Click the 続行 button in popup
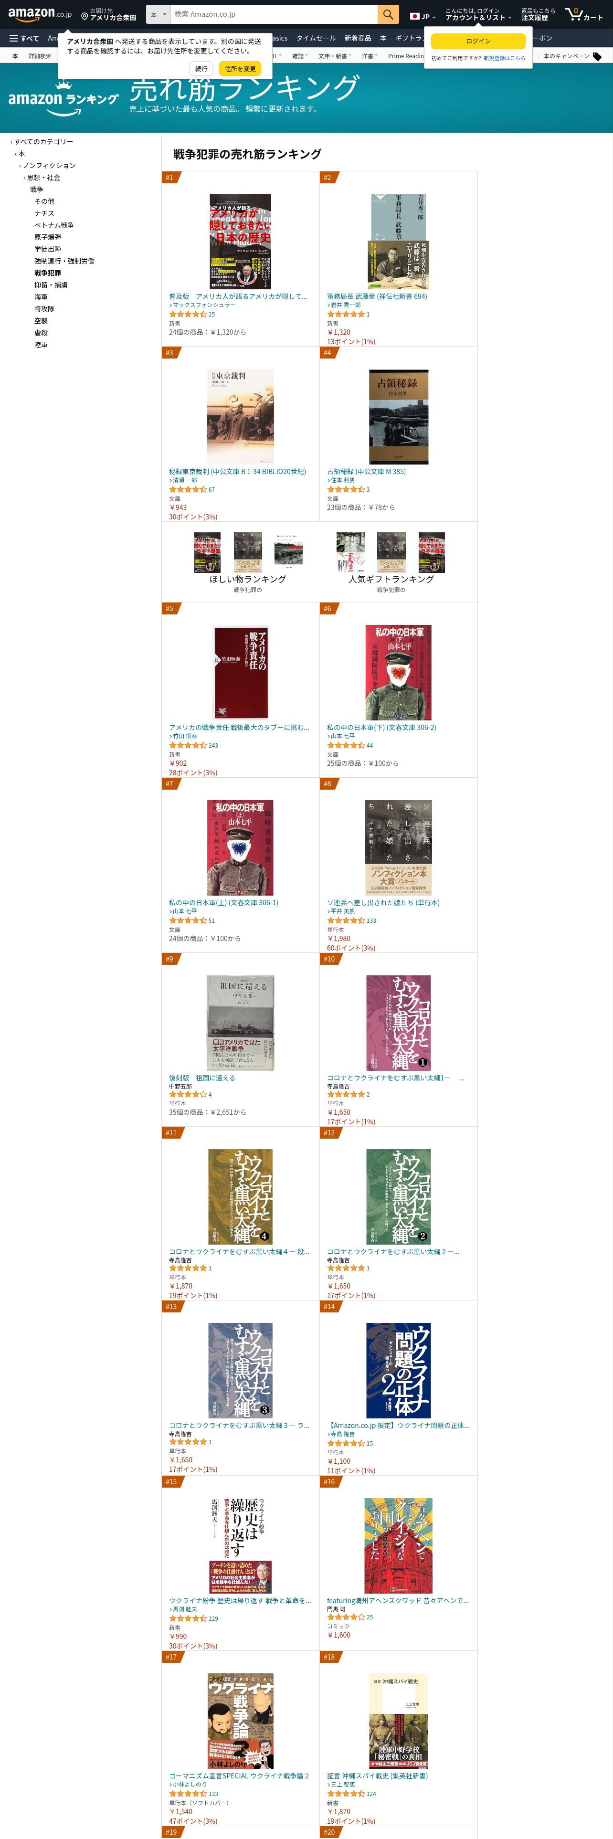Screen dimensions: 613x1839 201,69
